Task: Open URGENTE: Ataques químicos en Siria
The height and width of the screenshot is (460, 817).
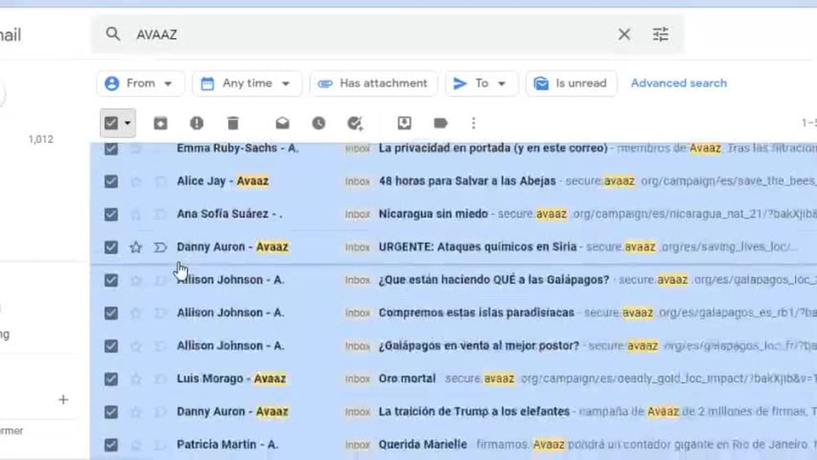Action: [x=477, y=247]
